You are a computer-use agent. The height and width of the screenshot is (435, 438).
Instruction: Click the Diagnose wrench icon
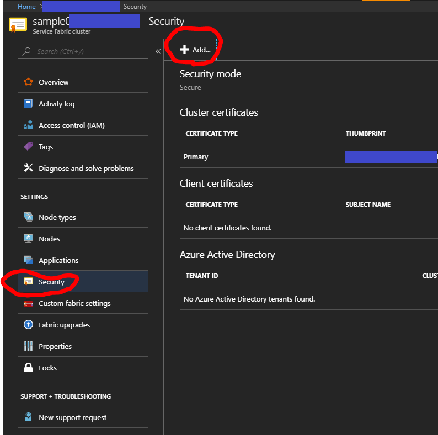[x=28, y=168]
